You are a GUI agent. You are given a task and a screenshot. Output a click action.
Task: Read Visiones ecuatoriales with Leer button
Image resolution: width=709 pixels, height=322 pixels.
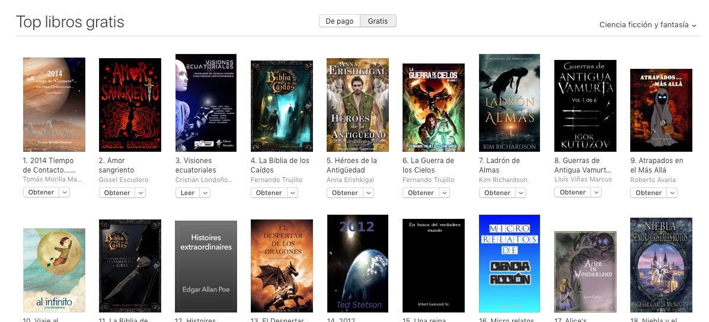coord(188,193)
